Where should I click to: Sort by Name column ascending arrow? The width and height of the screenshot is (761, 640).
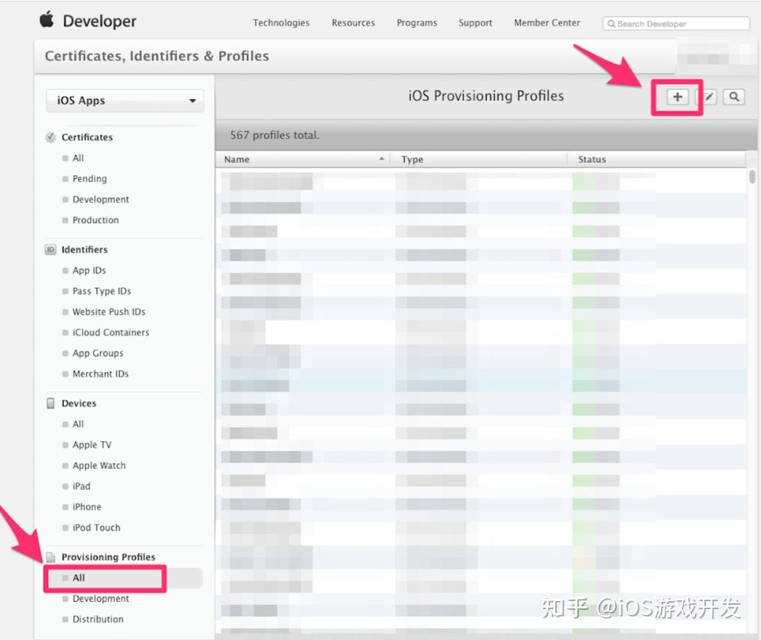point(381,159)
